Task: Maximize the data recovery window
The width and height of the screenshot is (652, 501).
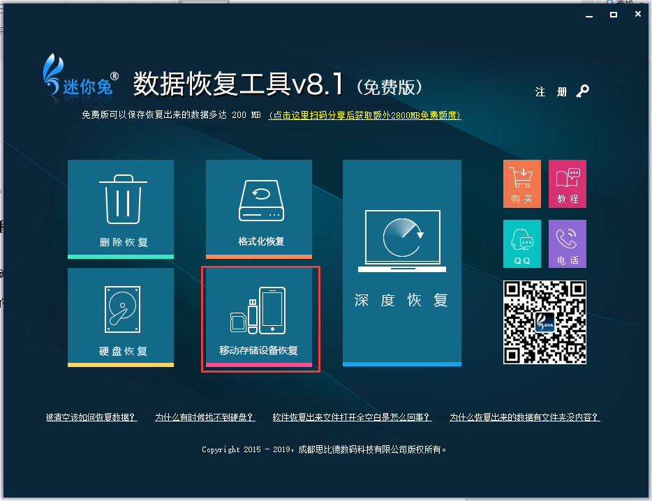Action: [614, 15]
